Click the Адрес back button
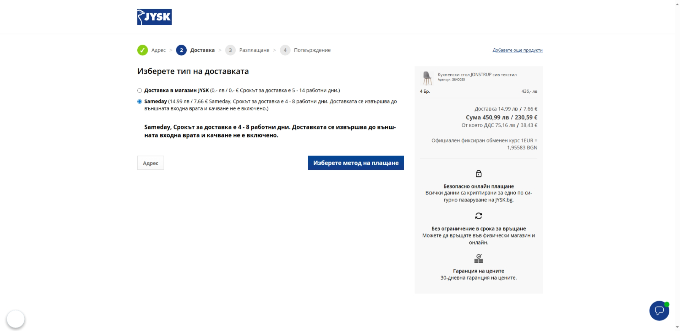The width and height of the screenshot is (680, 331). 151,163
